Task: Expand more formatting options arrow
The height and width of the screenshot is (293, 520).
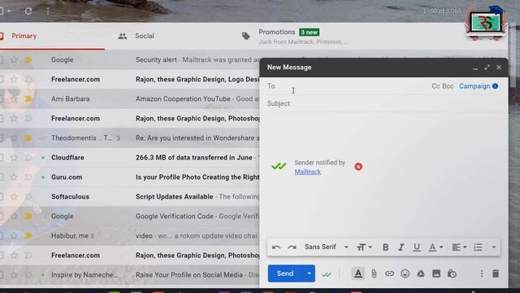Action: [494, 247]
